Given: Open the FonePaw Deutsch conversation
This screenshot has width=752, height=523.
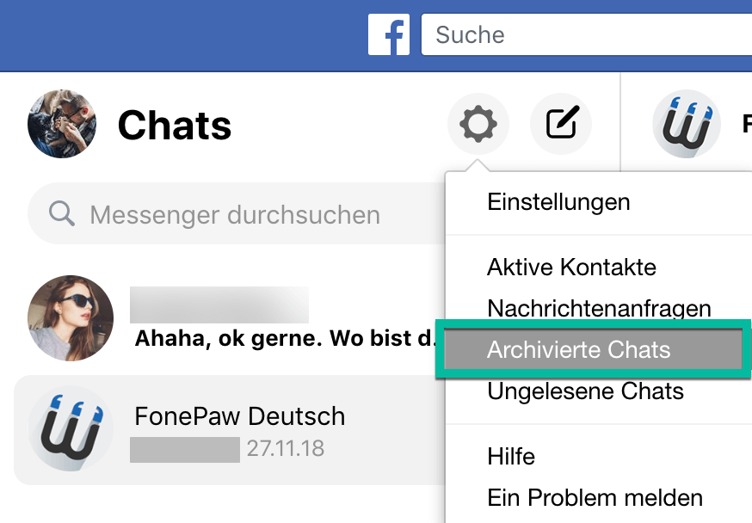Looking at the screenshot, I should [x=239, y=417].
